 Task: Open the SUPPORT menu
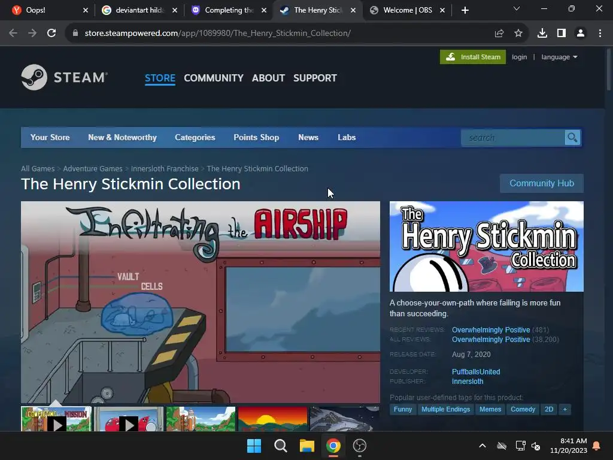[315, 78]
